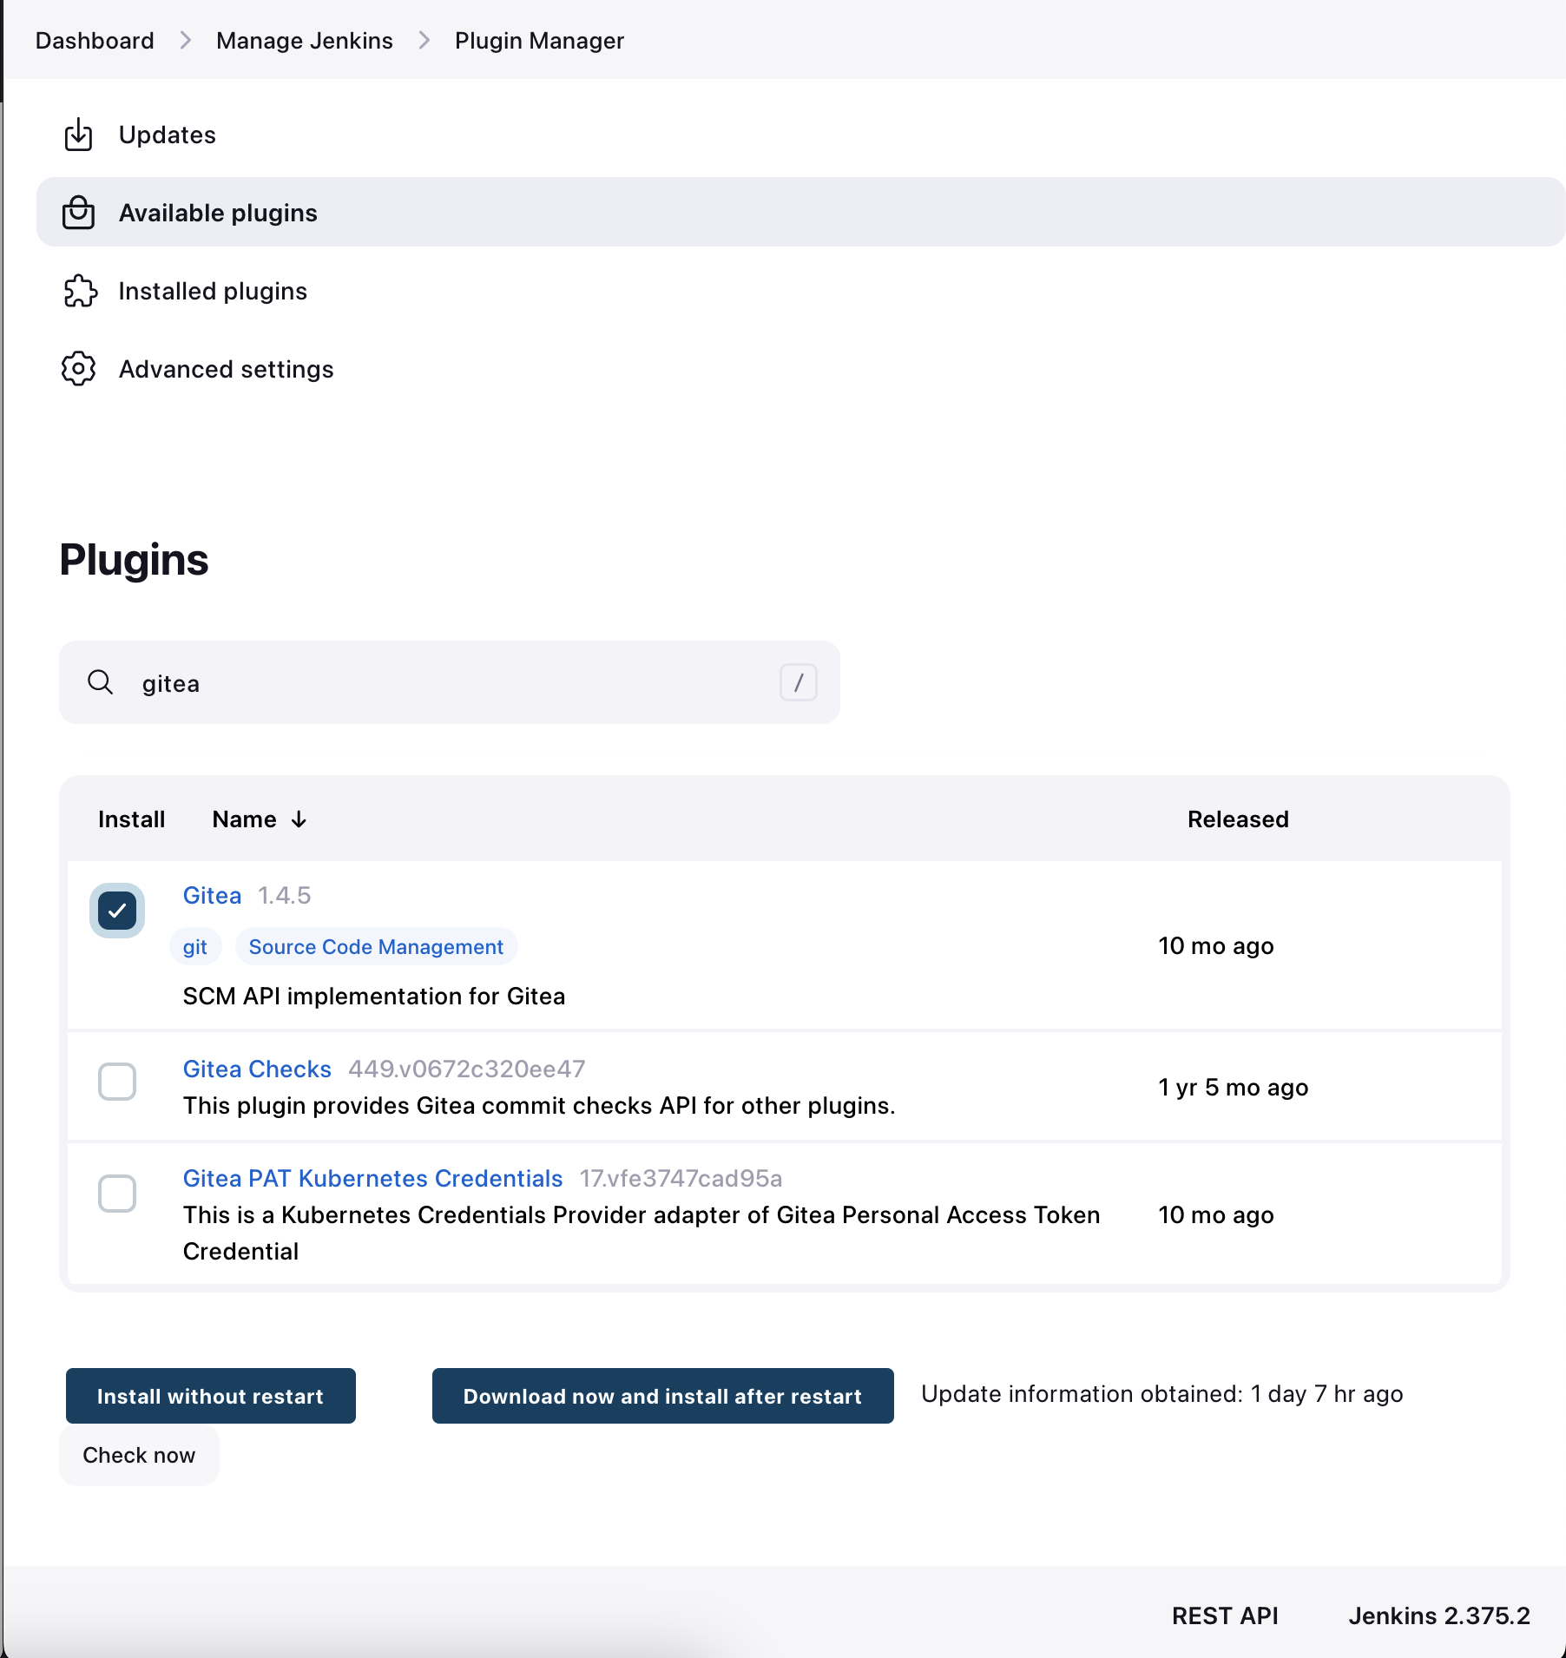This screenshot has height=1658, width=1566.
Task: Click Download now and install after restart
Action: pos(662,1396)
